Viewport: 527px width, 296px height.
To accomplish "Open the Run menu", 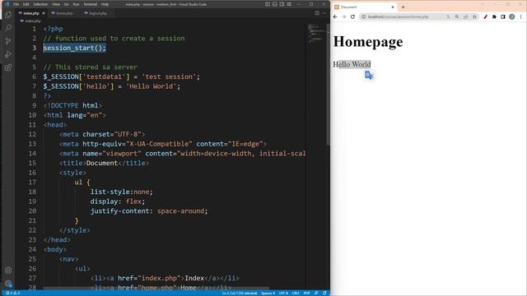I will click(x=77, y=4).
